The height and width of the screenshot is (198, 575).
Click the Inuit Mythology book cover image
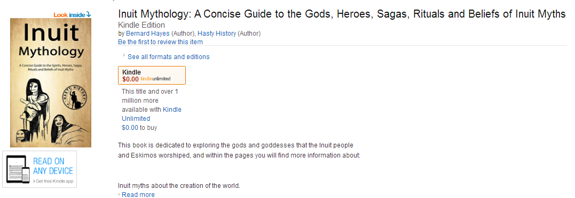[51, 82]
